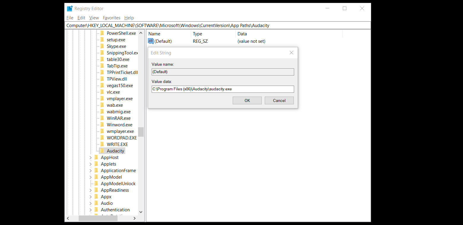Click the folder icon beside AppReadiness

(x=96, y=190)
